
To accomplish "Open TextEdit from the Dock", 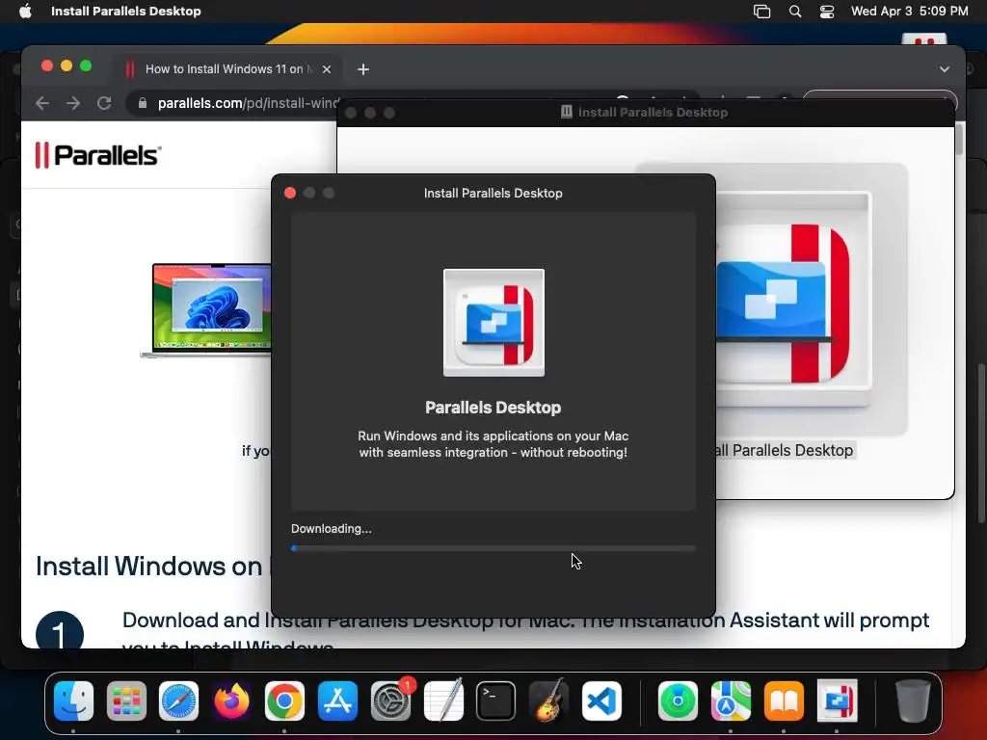I will pyautogui.click(x=443, y=700).
